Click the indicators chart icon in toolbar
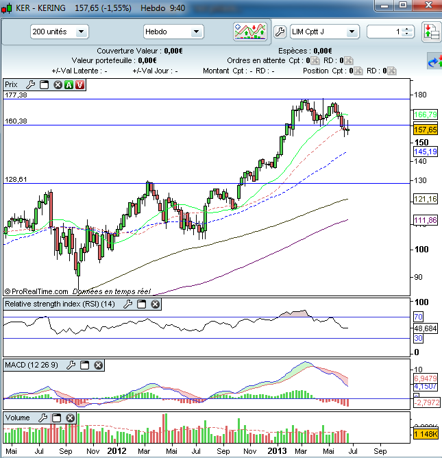Screen dimensions: 442x458 [x=250, y=32]
